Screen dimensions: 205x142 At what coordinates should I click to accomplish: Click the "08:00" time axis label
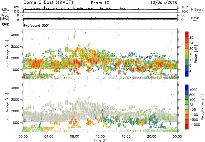point(75,137)
